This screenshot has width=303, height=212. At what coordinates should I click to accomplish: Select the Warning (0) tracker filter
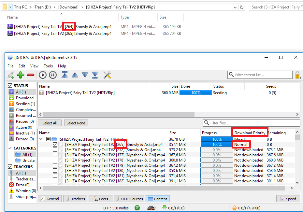[x=22, y=191]
